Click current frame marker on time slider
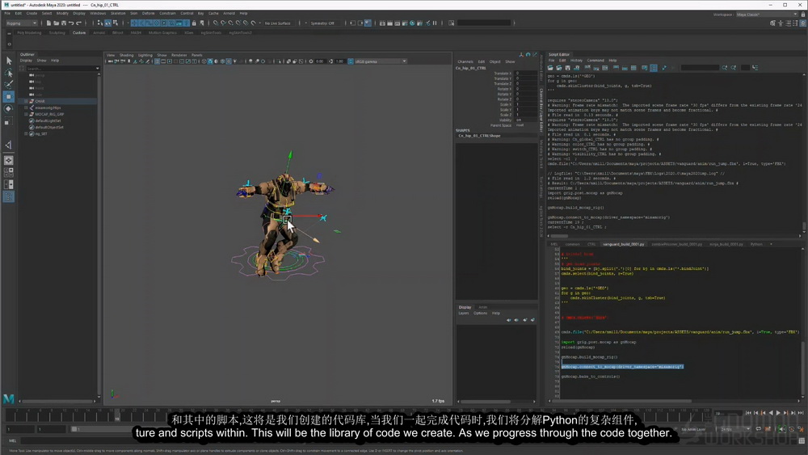Screen dimensions: 808x455 (x=117, y=415)
